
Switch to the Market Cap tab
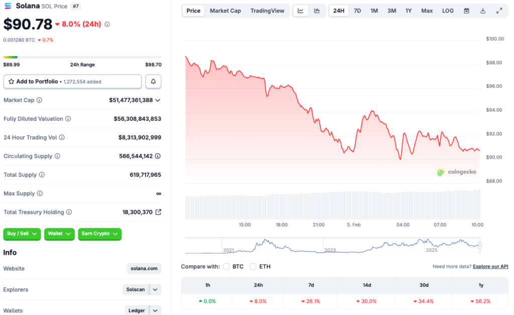(x=225, y=10)
